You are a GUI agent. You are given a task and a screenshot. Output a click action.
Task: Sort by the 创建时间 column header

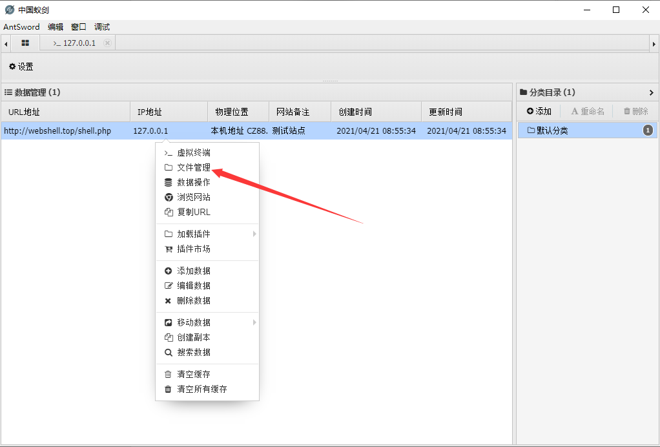pos(355,112)
